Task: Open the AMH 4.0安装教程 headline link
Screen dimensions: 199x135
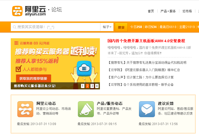Action: coord(146,41)
